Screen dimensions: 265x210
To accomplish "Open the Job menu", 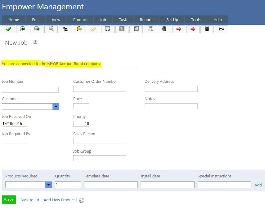I will click(x=103, y=20).
